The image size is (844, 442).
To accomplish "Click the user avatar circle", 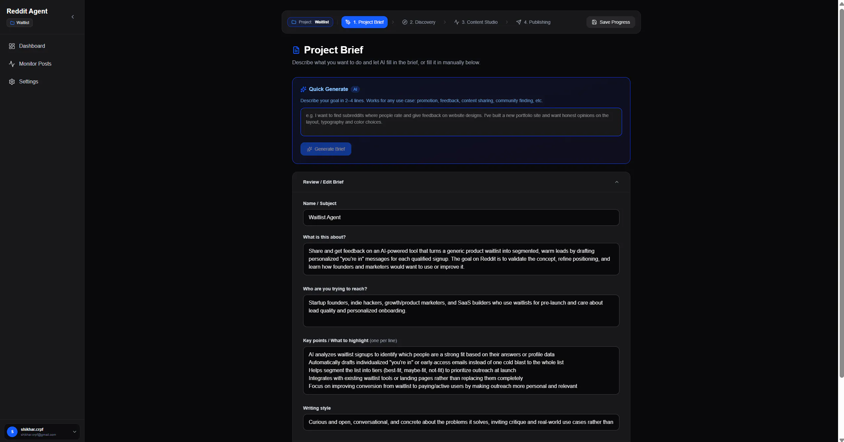I will coord(12,431).
